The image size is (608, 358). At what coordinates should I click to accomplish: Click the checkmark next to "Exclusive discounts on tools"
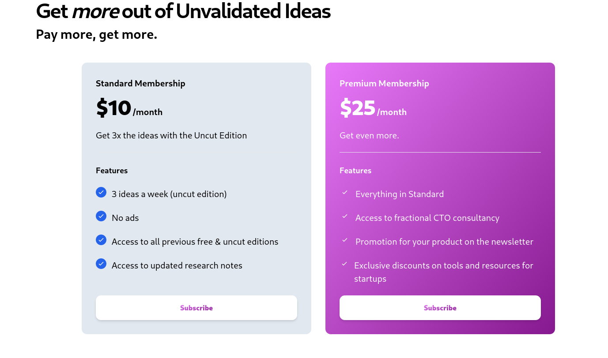click(x=345, y=264)
